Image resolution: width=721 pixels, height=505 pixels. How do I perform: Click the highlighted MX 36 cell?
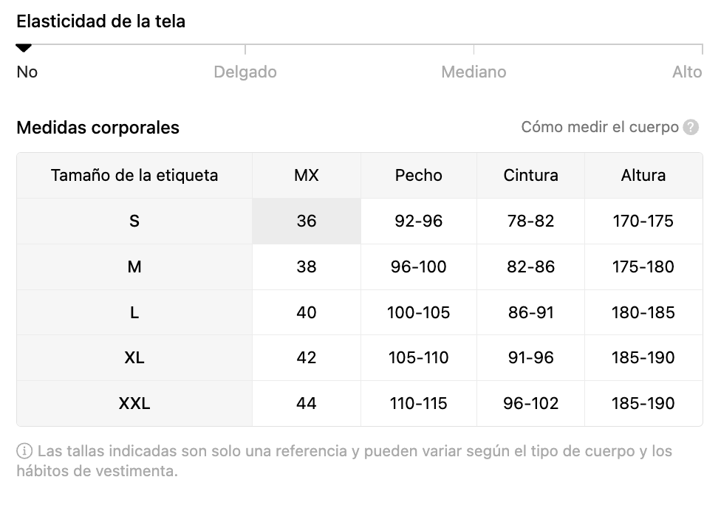307,221
